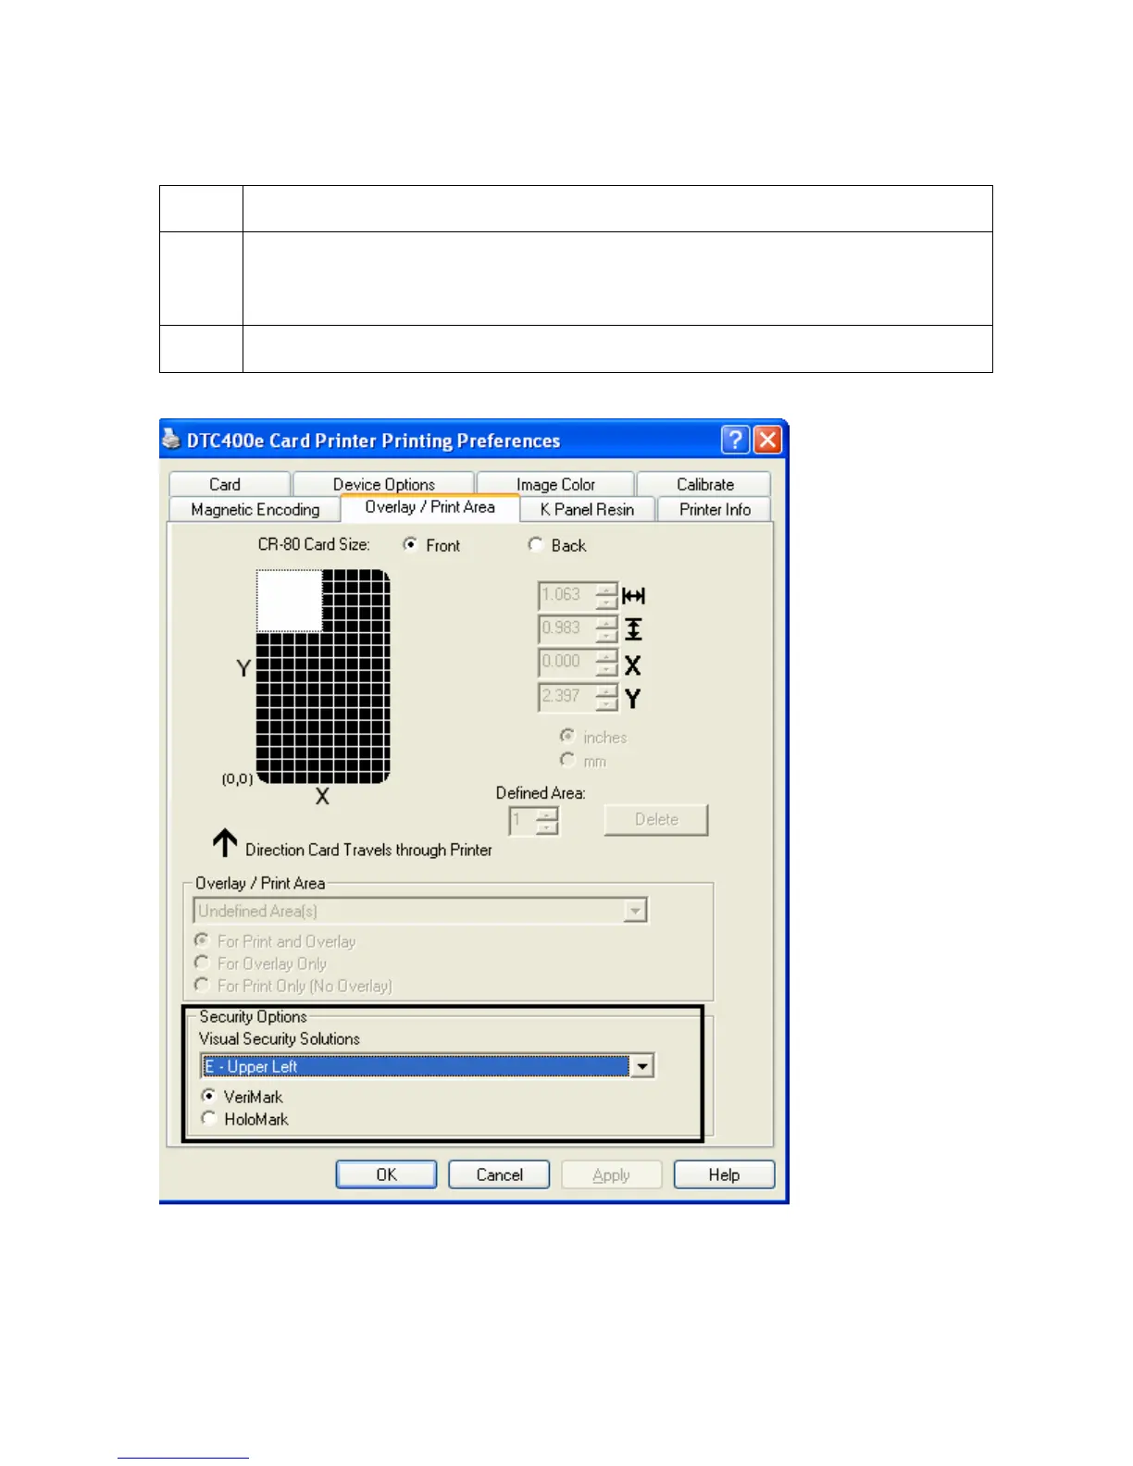1133x1466 pixels.
Task: Open the Calibrate tab
Action: click(704, 484)
